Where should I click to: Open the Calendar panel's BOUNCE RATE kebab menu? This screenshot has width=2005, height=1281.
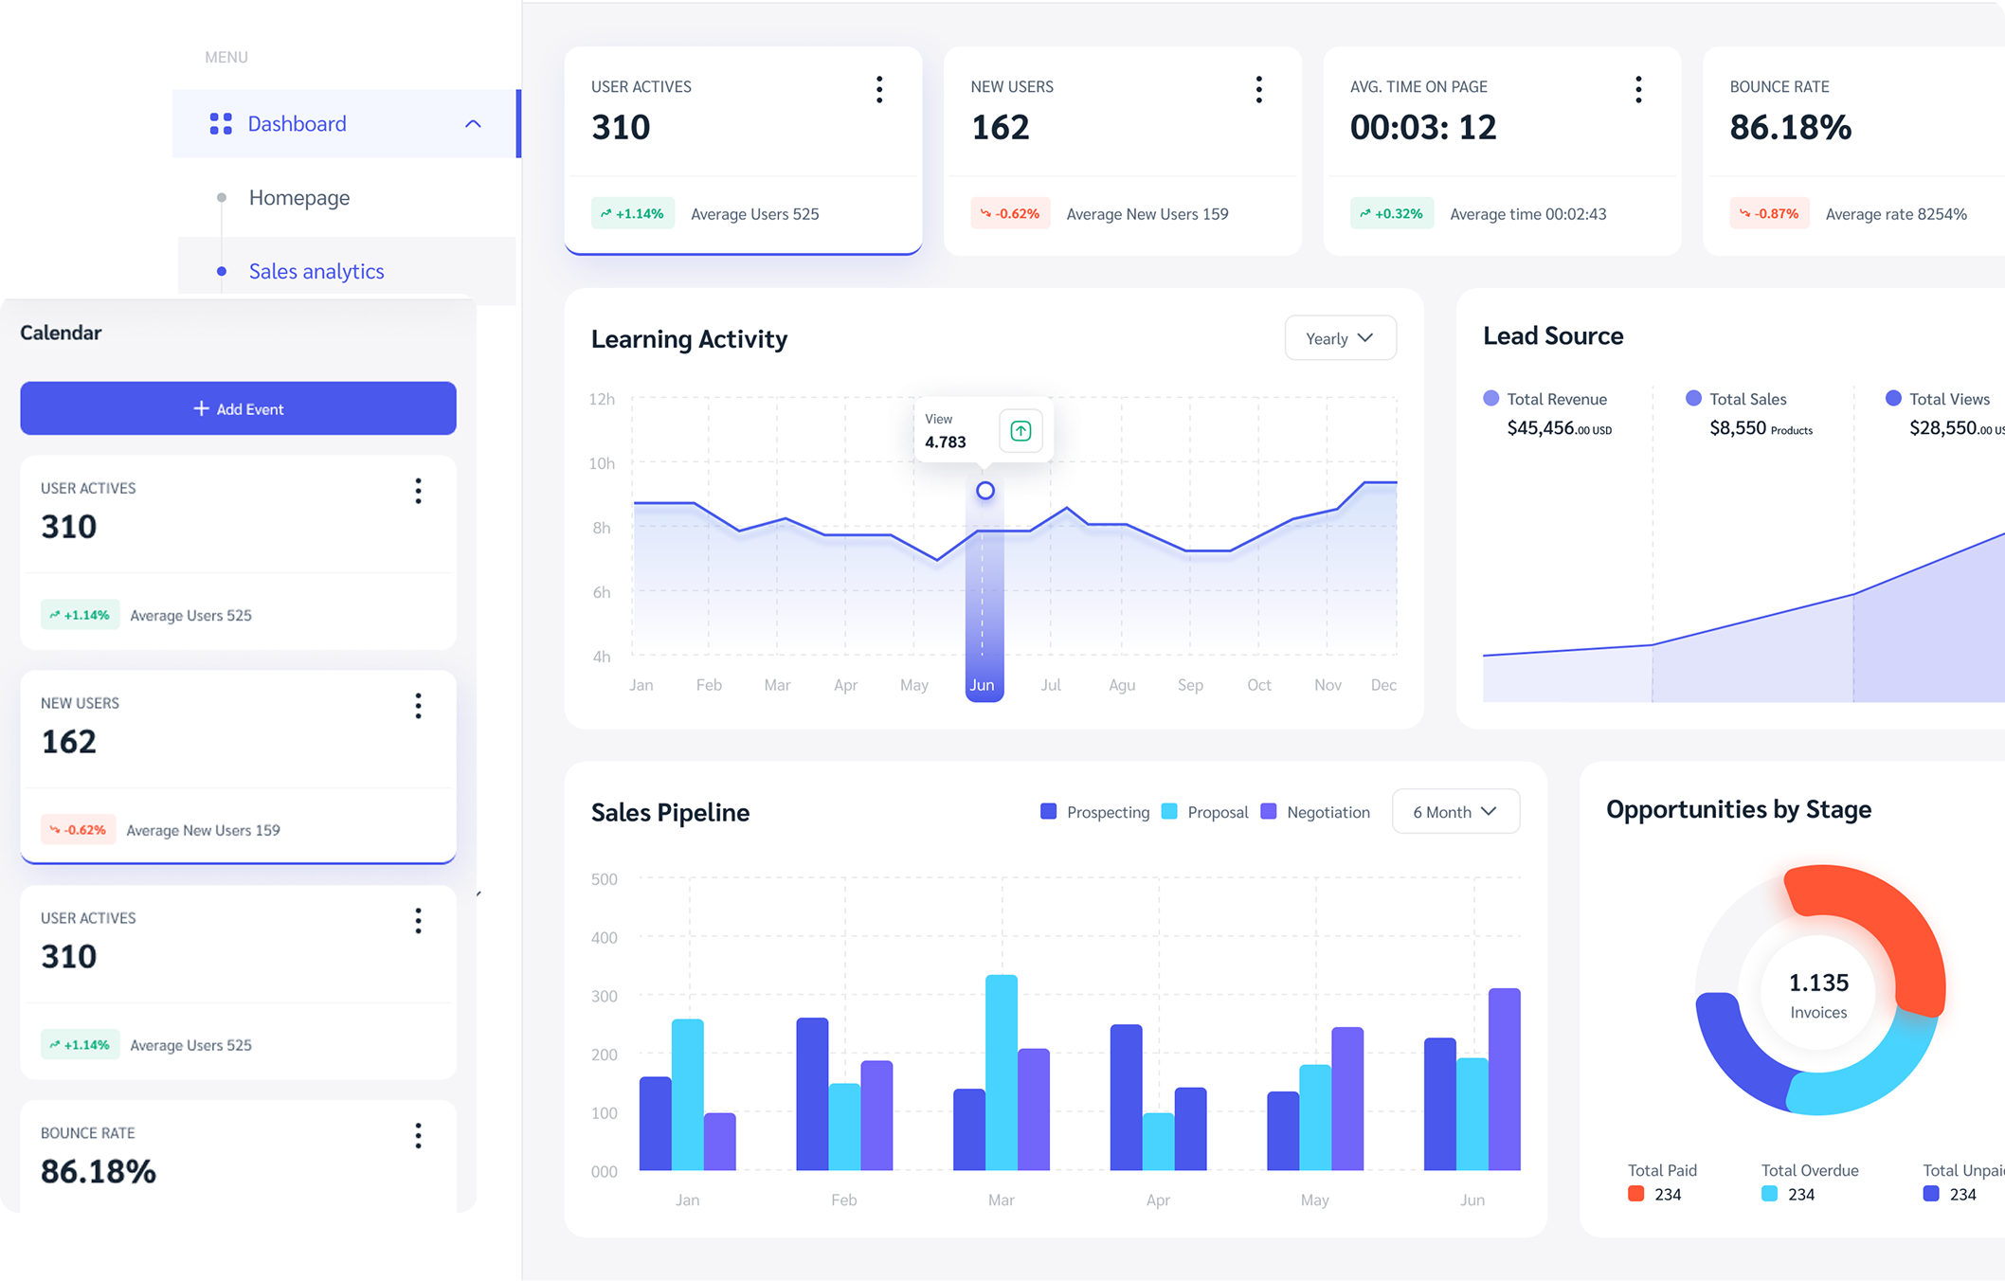[418, 1136]
